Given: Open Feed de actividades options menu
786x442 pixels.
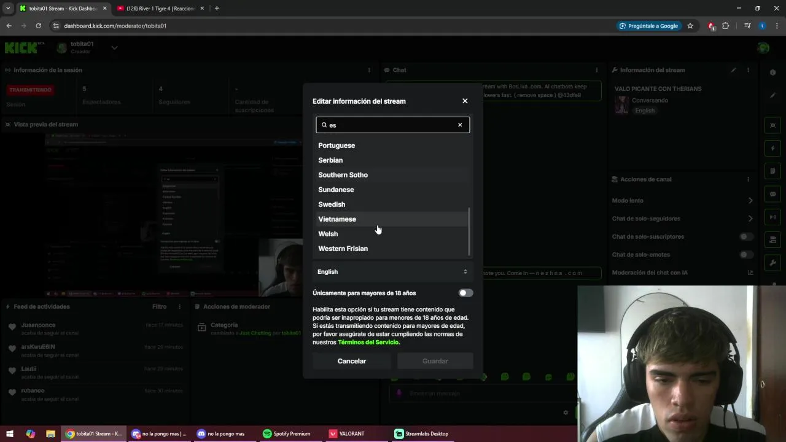Looking at the screenshot, I should (179, 307).
